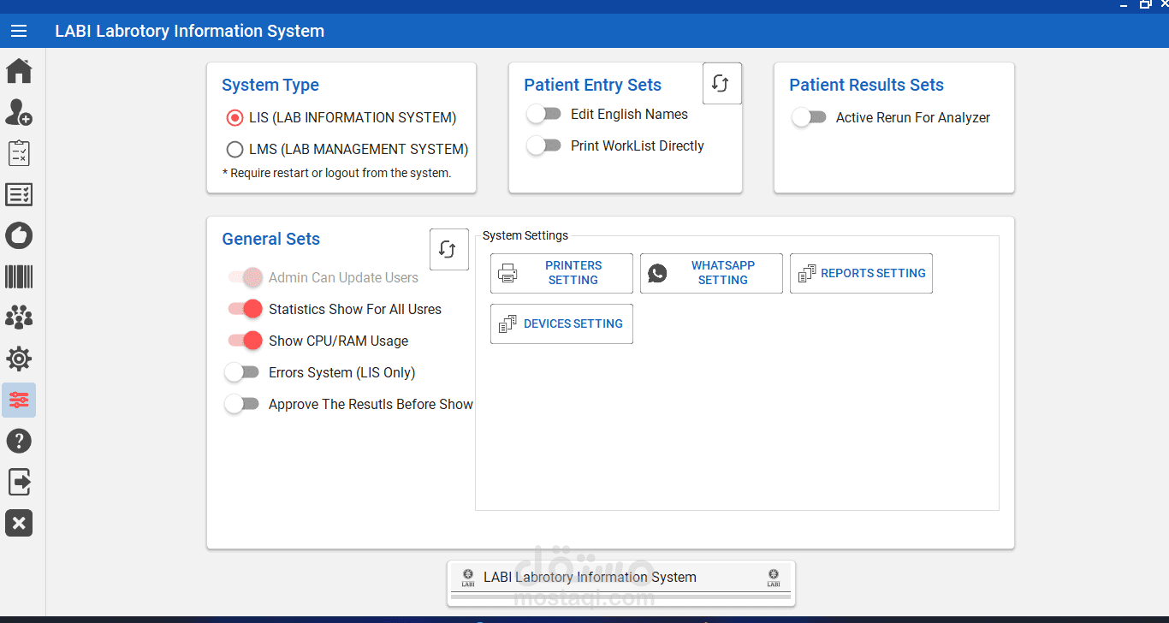Click the logout icon in sidebar
The height and width of the screenshot is (623, 1169).
click(19, 482)
